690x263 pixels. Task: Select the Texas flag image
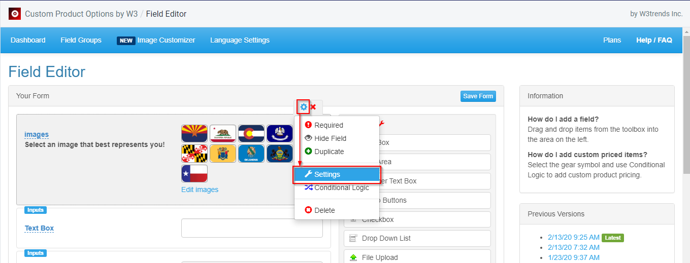tap(194, 174)
